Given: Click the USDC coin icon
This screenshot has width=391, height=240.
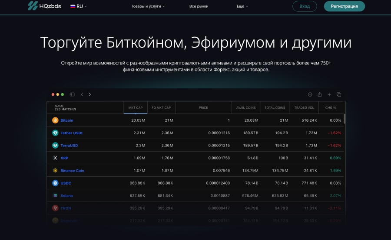Looking at the screenshot, I should 55,183.
